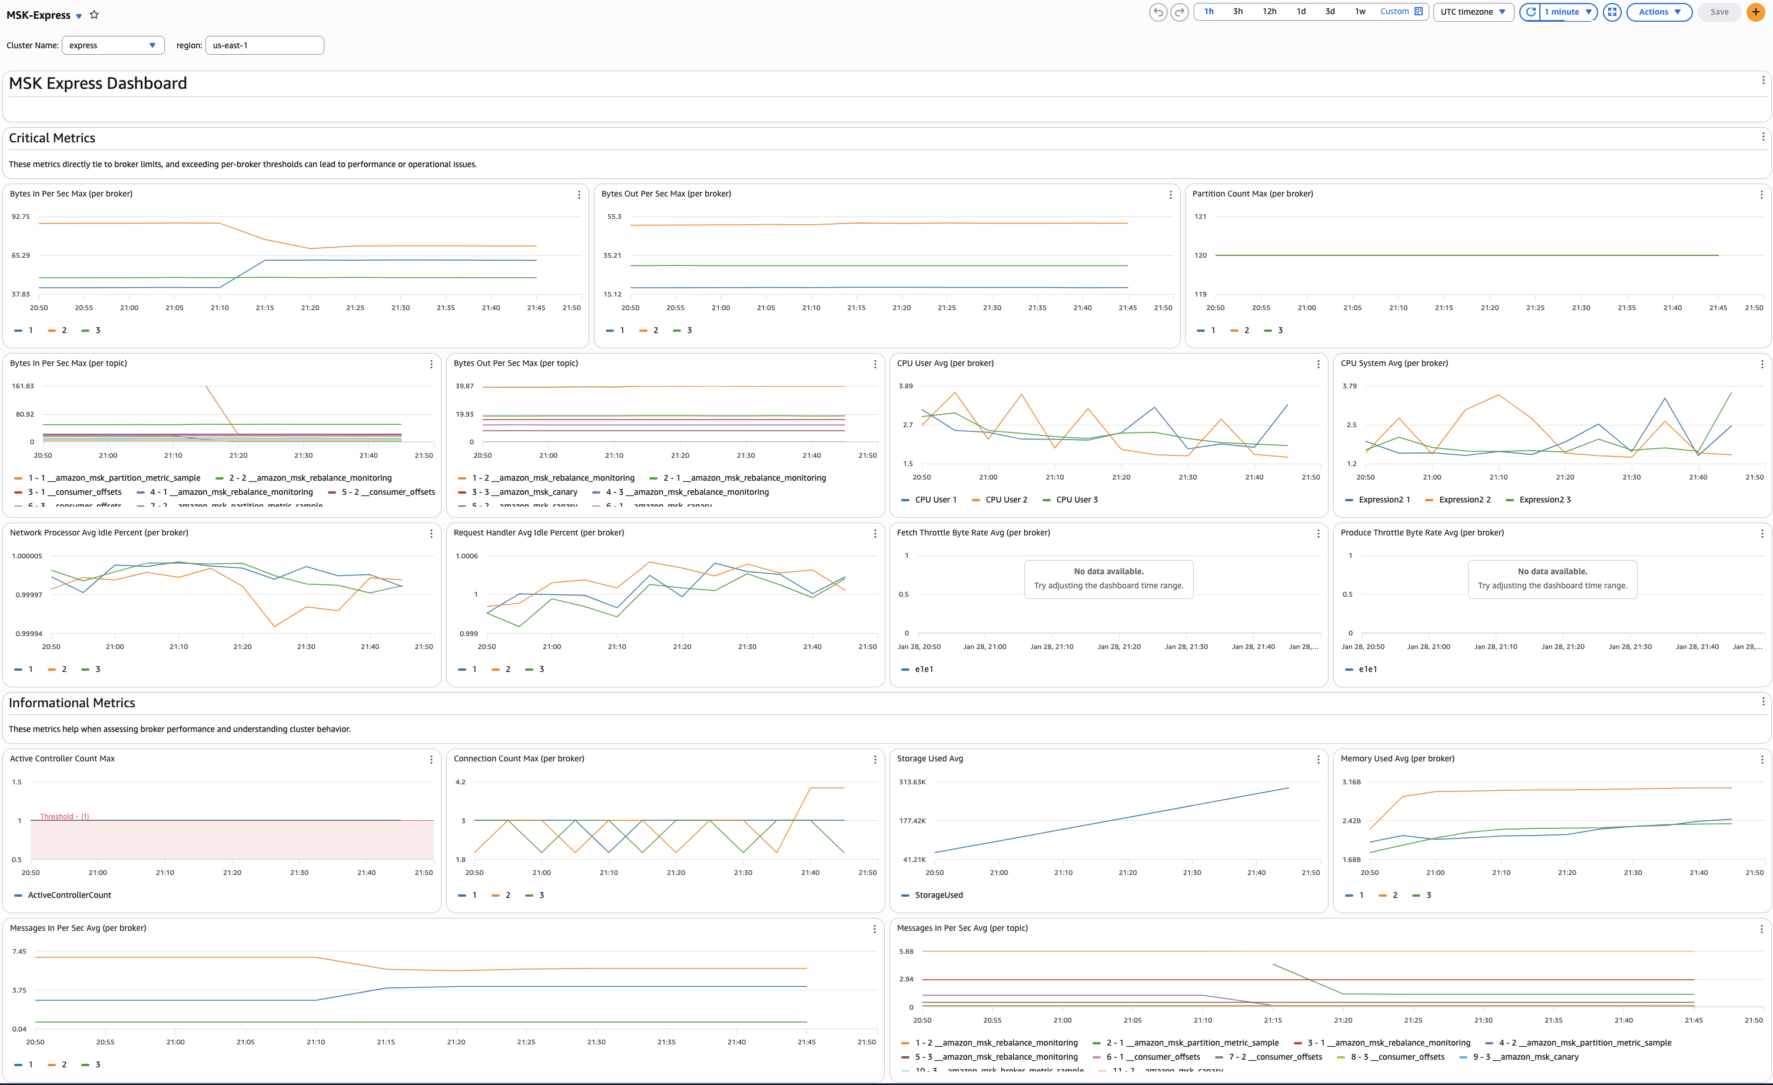
Task: Open the UTC timezone dropdown
Action: coord(1473,12)
